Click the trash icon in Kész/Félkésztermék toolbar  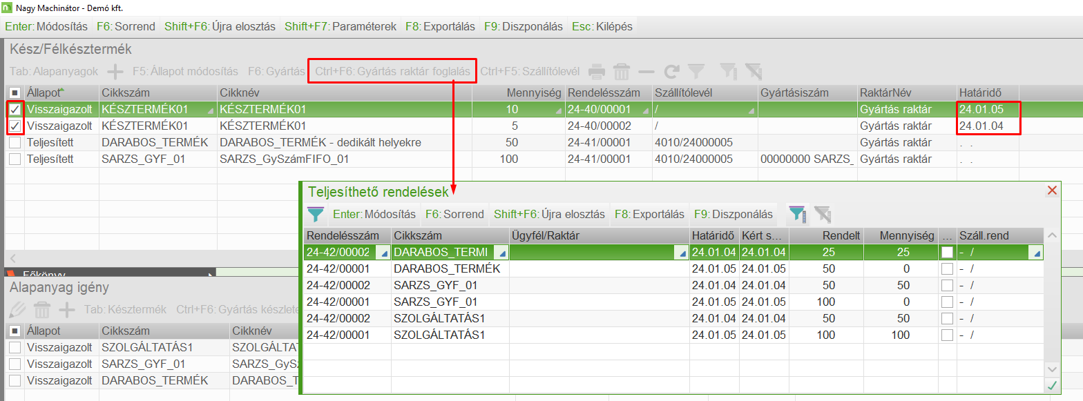click(622, 71)
